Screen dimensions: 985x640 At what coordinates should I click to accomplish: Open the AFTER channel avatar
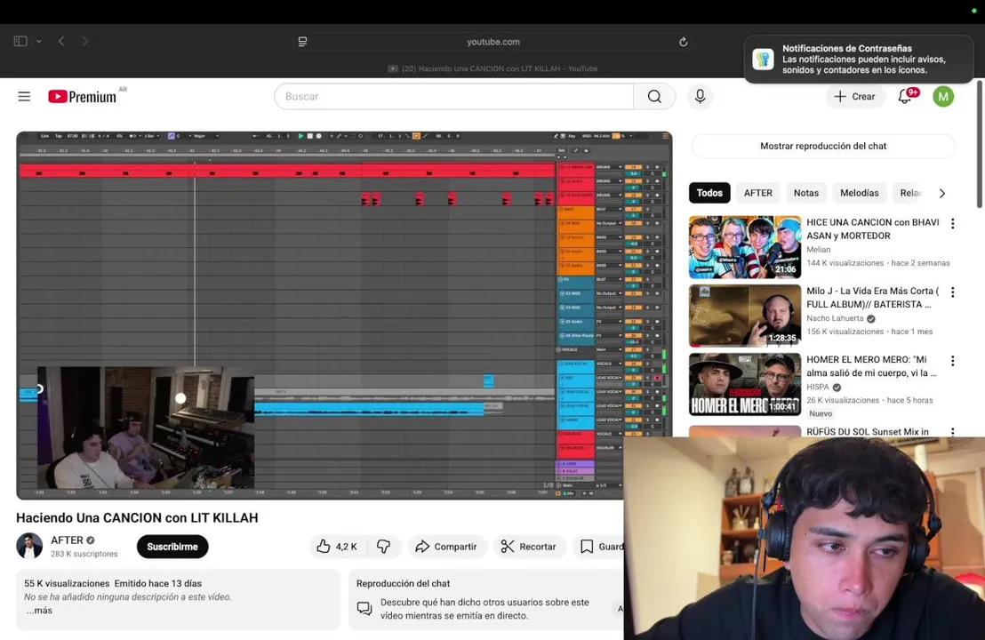pyautogui.click(x=29, y=546)
